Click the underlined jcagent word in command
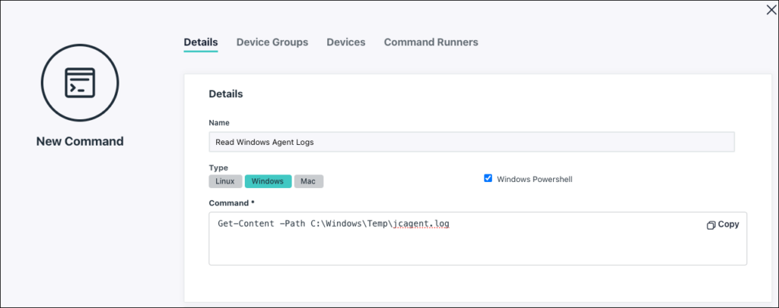779x308 pixels. pos(421,224)
